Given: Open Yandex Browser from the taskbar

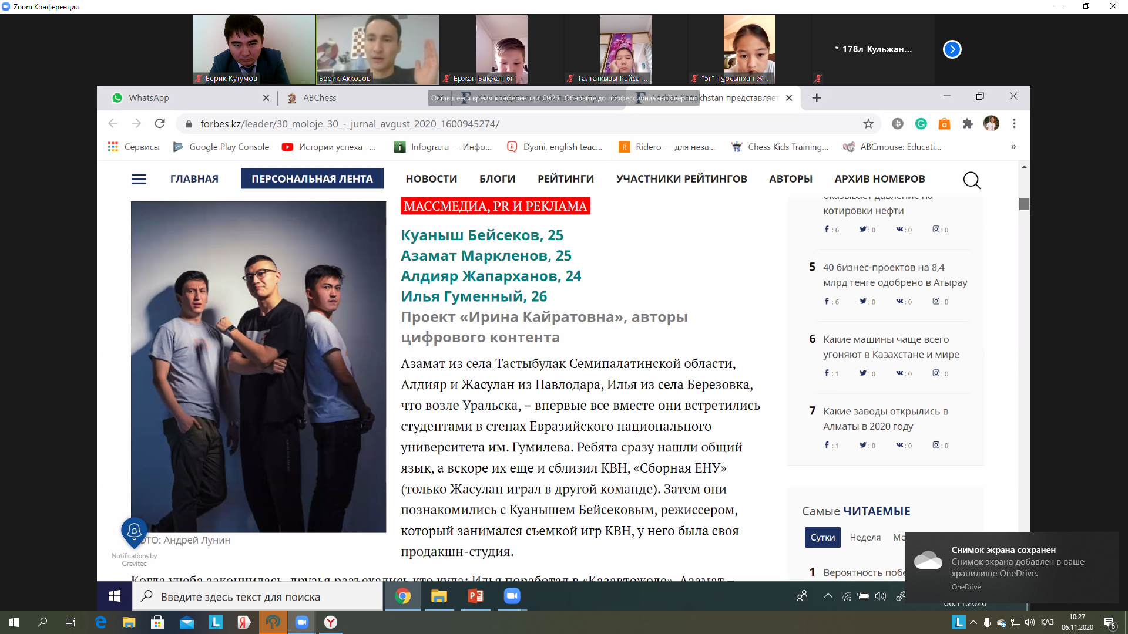Looking at the screenshot, I should point(331,622).
